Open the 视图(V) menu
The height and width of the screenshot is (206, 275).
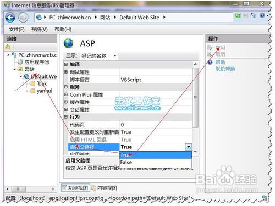[40, 29]
